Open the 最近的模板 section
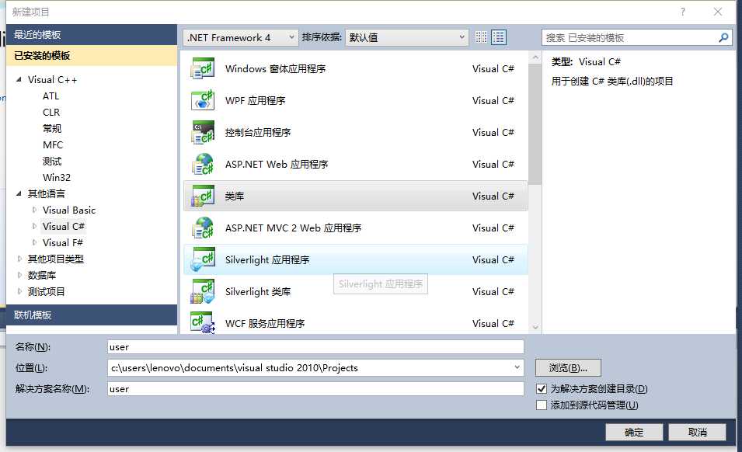 (92, 34)
